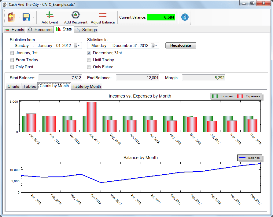Click the Add Recurrent icon
The height and width of the screenshot is (217, 273).
[76, 15]
